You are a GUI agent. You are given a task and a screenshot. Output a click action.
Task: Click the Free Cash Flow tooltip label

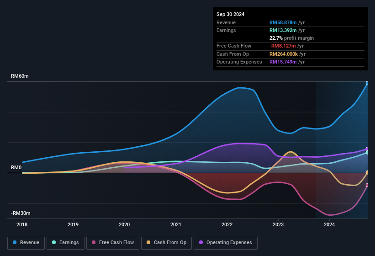[234, 46]
